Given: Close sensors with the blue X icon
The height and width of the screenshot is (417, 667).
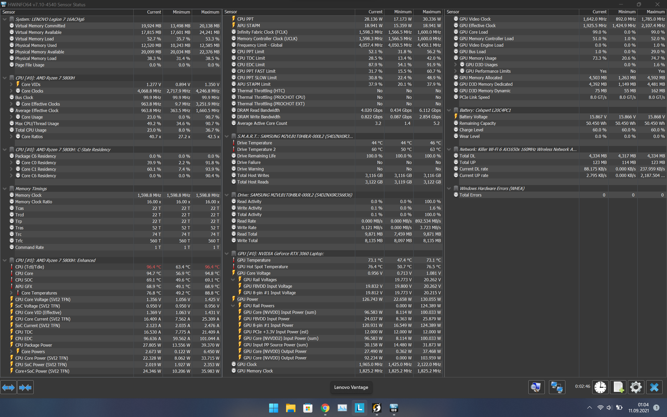Looking at the screenshot, I should [x=654, y=387].
